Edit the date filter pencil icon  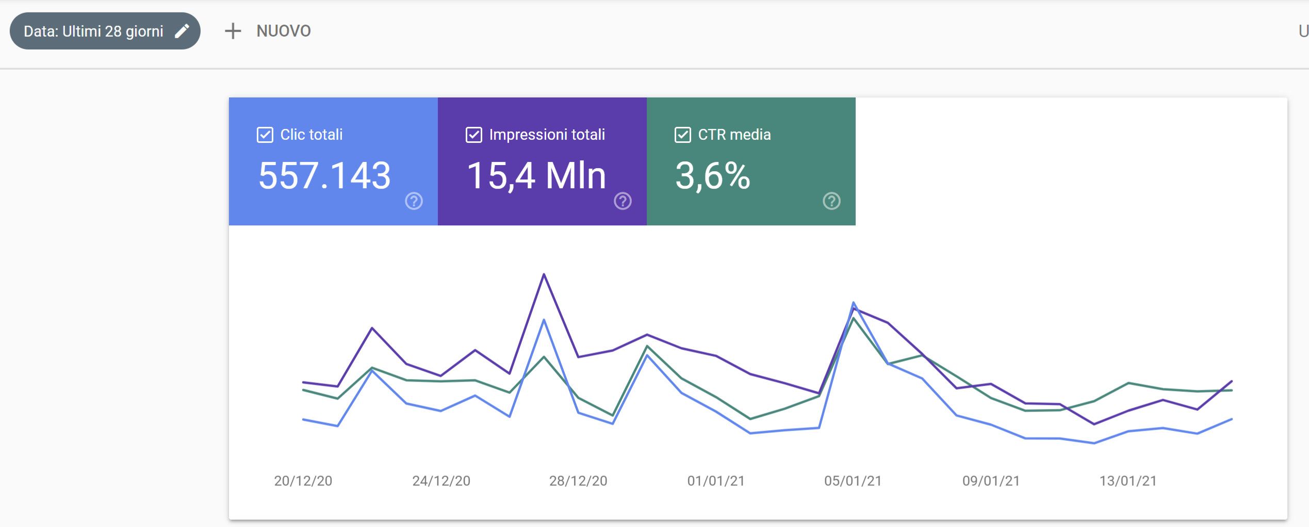pos(182,31)
